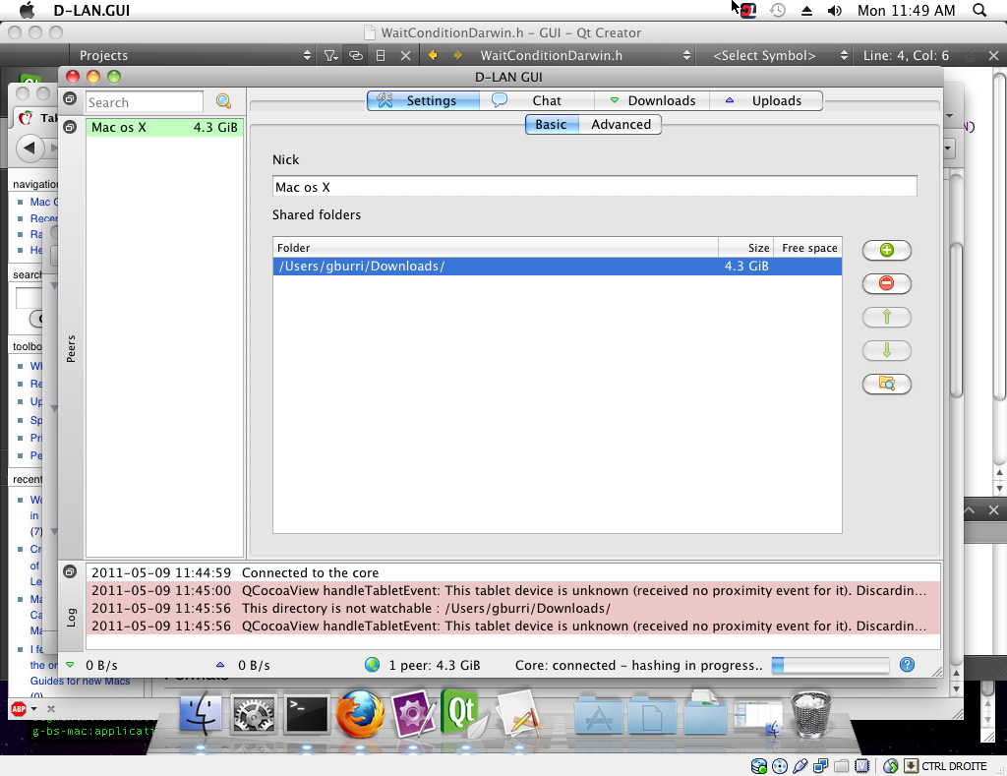Switch to the Downloads tab
Viewport: 1007px width, 776px height.
coord(652,101)
